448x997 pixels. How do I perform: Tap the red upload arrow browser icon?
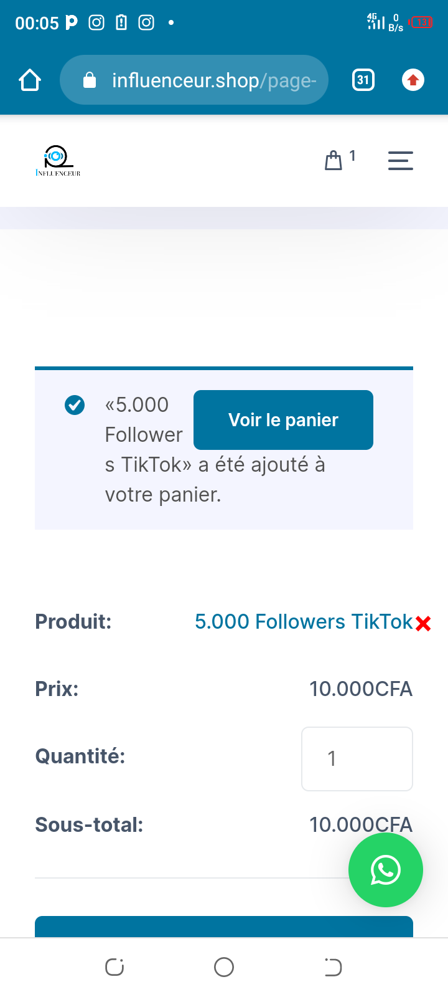[x=413, y=80]
